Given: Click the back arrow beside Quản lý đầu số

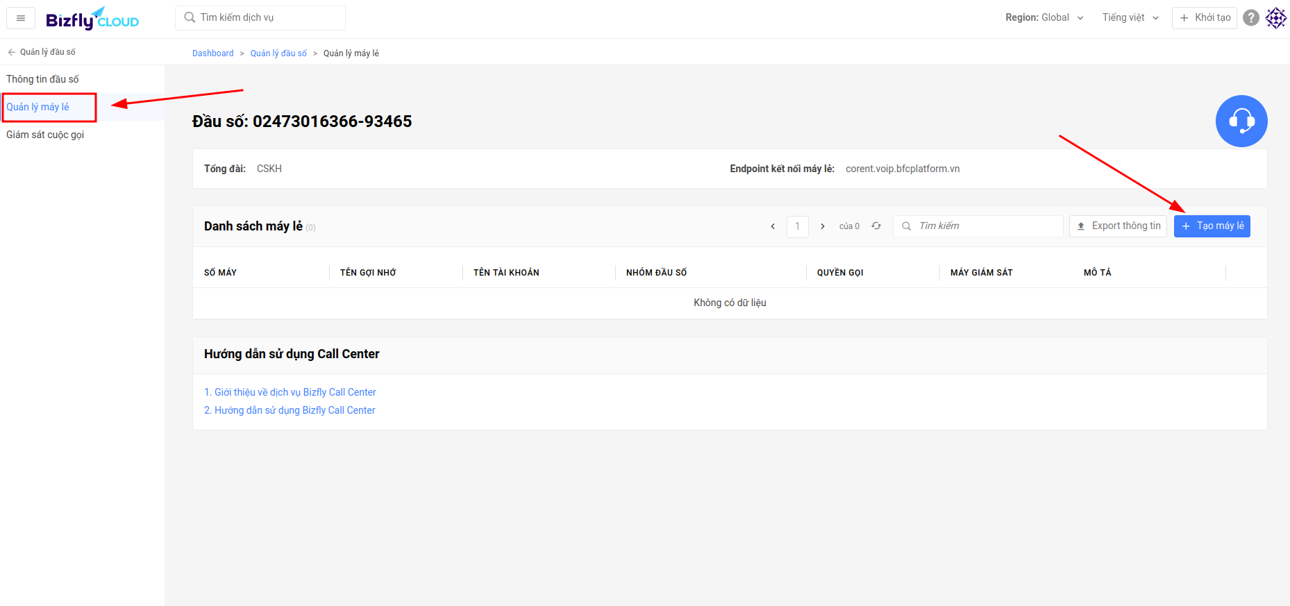Looking at the screenshot, I should click(x=12, y=52).
